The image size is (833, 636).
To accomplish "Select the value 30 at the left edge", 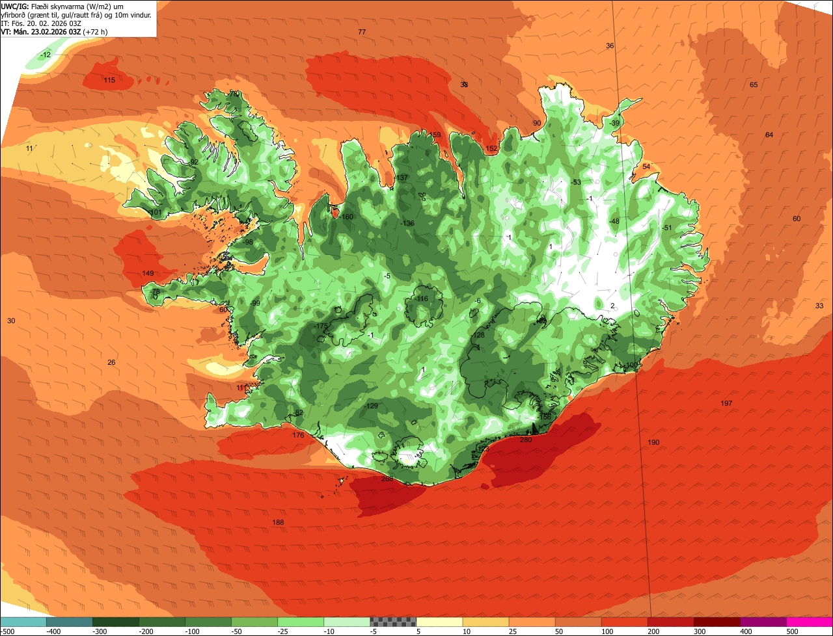I will pyautogui.click(x=11, y=321).
